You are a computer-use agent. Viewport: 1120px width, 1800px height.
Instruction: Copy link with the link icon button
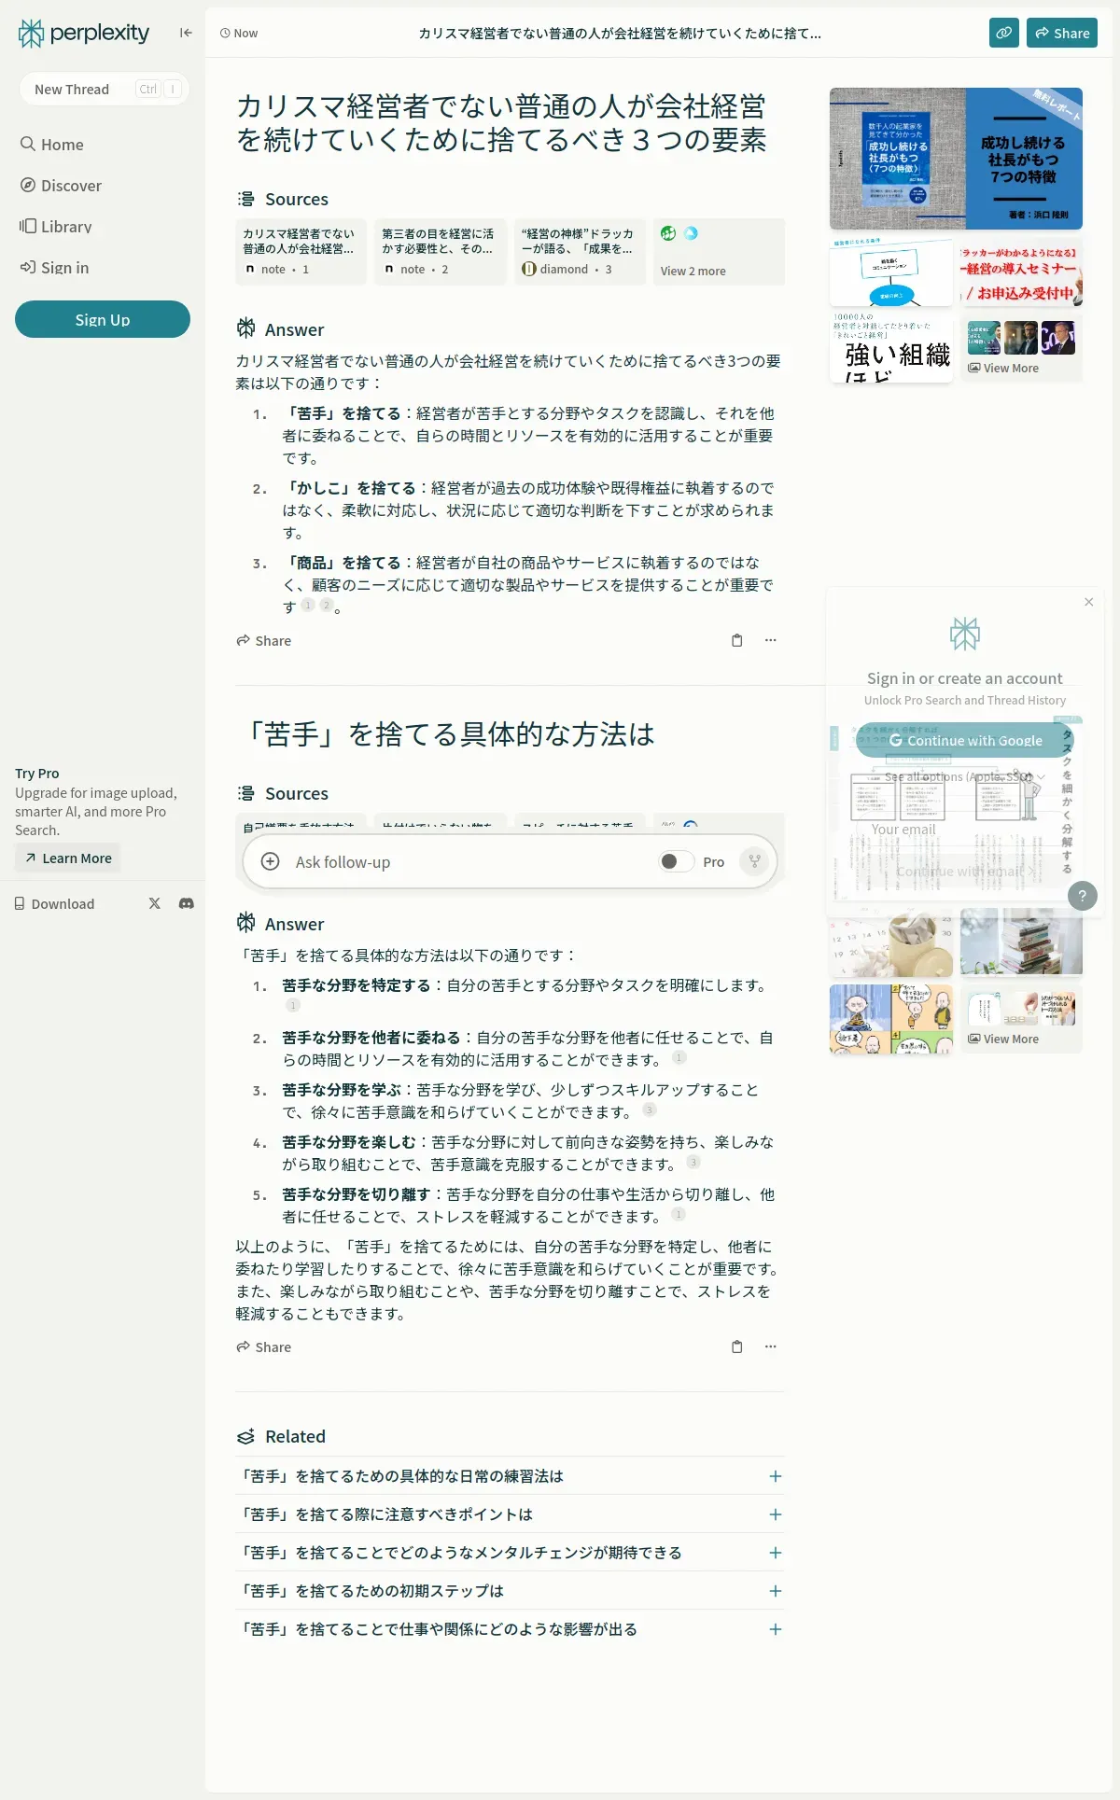pyautogui.click(x=1004, y=33)
